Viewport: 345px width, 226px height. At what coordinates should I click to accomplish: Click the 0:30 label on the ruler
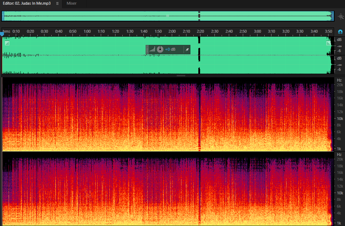[x=44, y=31]
